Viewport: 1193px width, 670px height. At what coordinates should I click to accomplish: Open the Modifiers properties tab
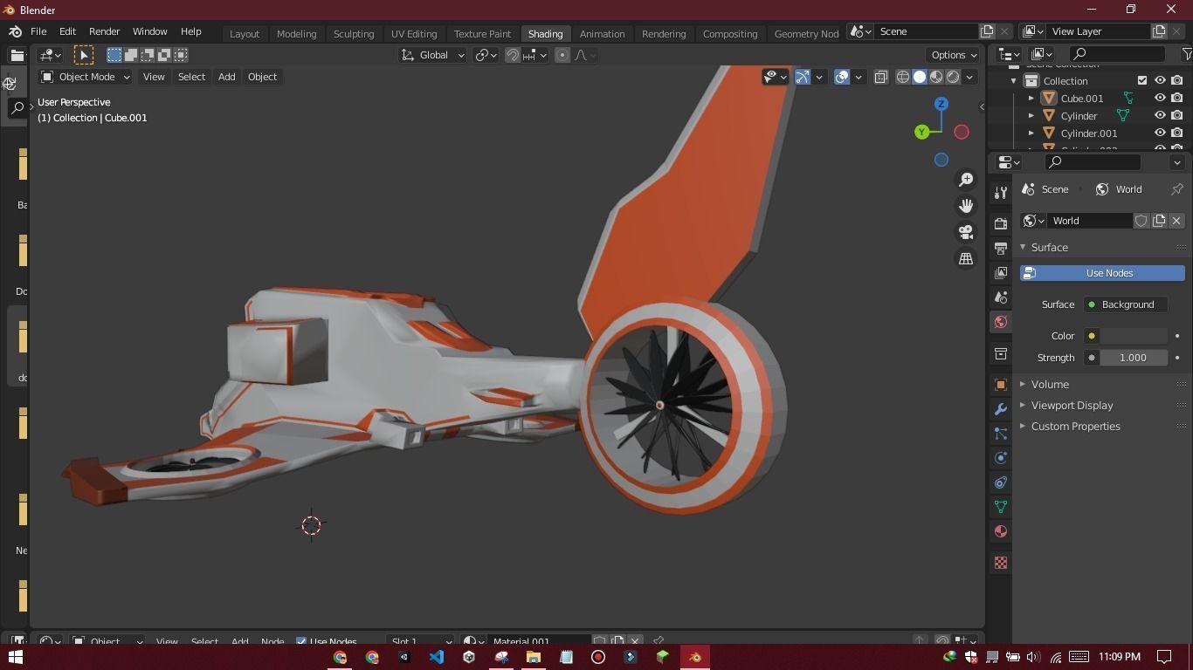click(x=1001, y=409)
